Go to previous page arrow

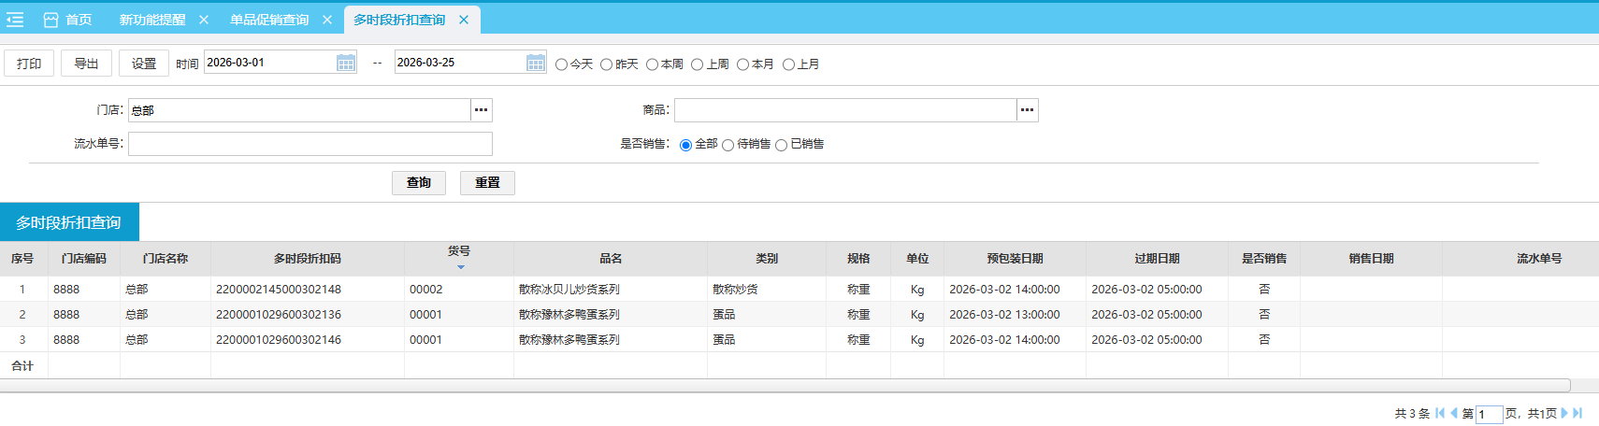coord(1454,413)
